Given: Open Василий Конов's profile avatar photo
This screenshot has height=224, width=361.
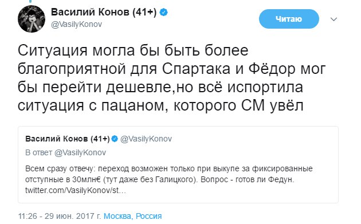Looking at the screenshot, I should pyautogui.click(x=32, y=19).
